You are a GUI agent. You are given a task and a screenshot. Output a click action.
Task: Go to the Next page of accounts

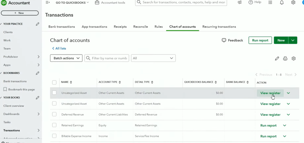click(x=291, y=75)
